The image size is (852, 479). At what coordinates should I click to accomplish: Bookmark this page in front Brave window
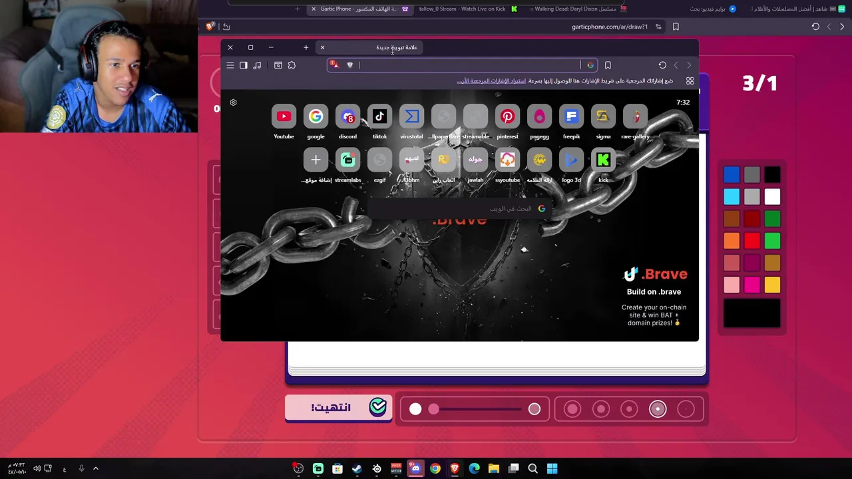(x=608, y=65)
